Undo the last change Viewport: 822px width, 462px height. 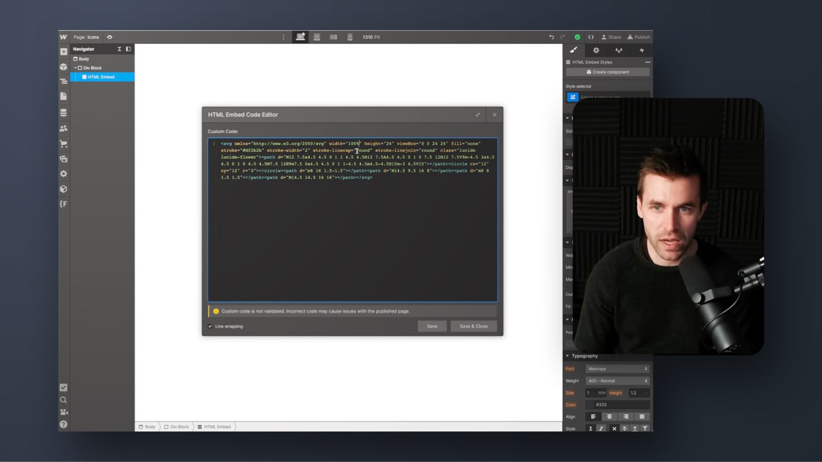pos(551,37)
